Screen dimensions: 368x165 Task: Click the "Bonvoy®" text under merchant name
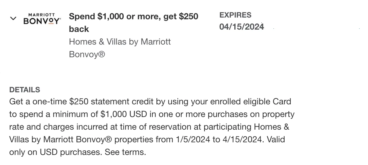point(87,54)
